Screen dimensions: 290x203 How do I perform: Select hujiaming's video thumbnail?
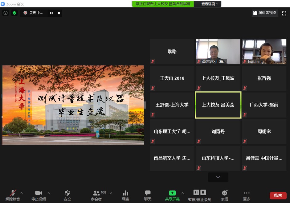[x=264, y=52]
